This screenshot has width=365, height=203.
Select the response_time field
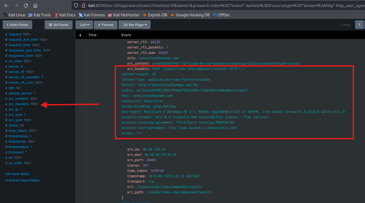21,56
